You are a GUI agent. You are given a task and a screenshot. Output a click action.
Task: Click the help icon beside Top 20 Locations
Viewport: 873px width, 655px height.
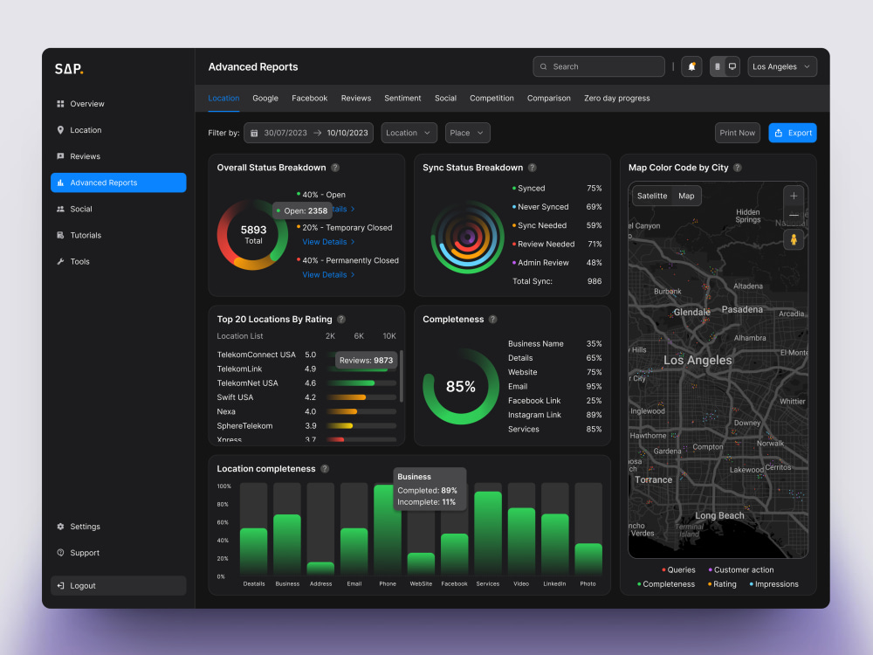[341, 319]
